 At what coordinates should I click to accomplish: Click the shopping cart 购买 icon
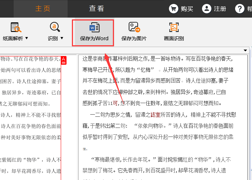click(x=174, y=9)
